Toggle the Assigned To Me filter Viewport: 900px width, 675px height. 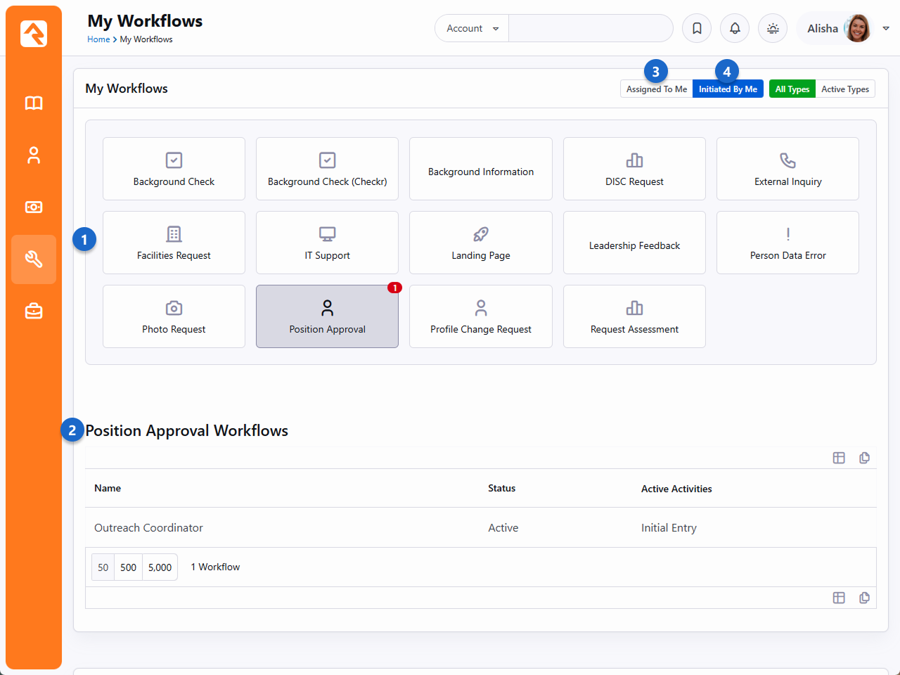(x=656, y=89)
